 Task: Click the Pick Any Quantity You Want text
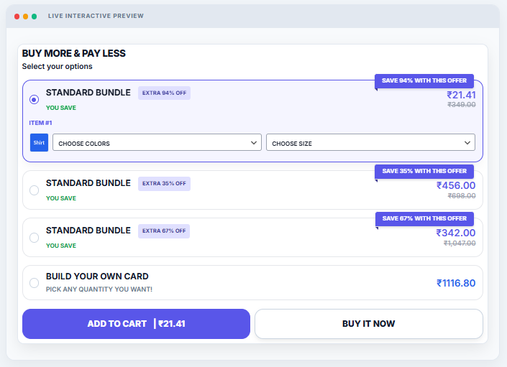point(99,289)
